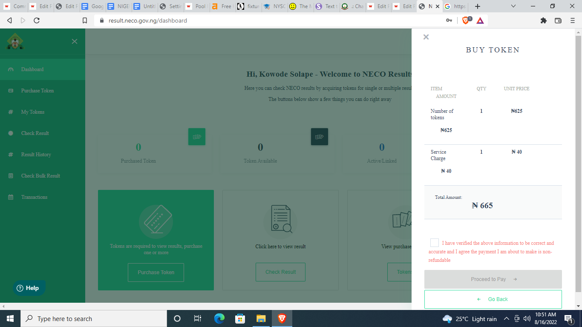Open File Explorer from taskbar

point(261,318)
